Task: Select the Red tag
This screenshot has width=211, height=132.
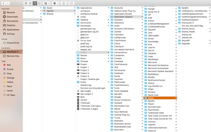Action: coord(9,65)
